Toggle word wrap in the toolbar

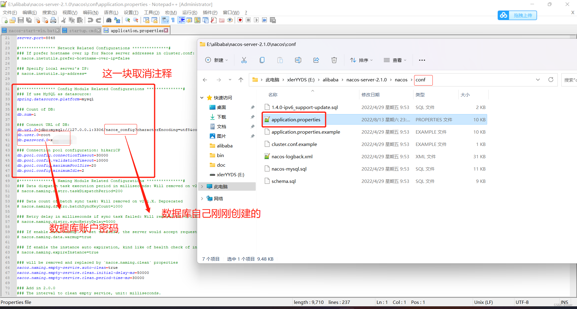click(x=165, y=20)
